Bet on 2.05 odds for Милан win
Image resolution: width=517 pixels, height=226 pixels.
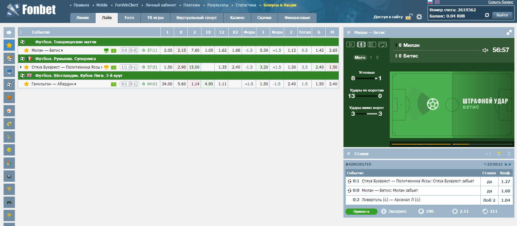click(168, 50)
